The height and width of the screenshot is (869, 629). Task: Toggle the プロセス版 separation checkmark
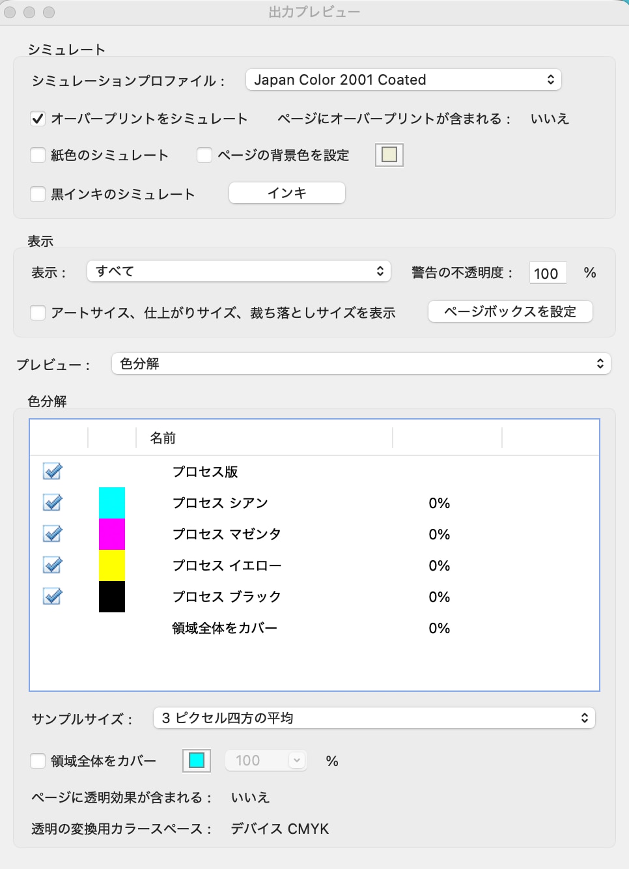[52, 471]
